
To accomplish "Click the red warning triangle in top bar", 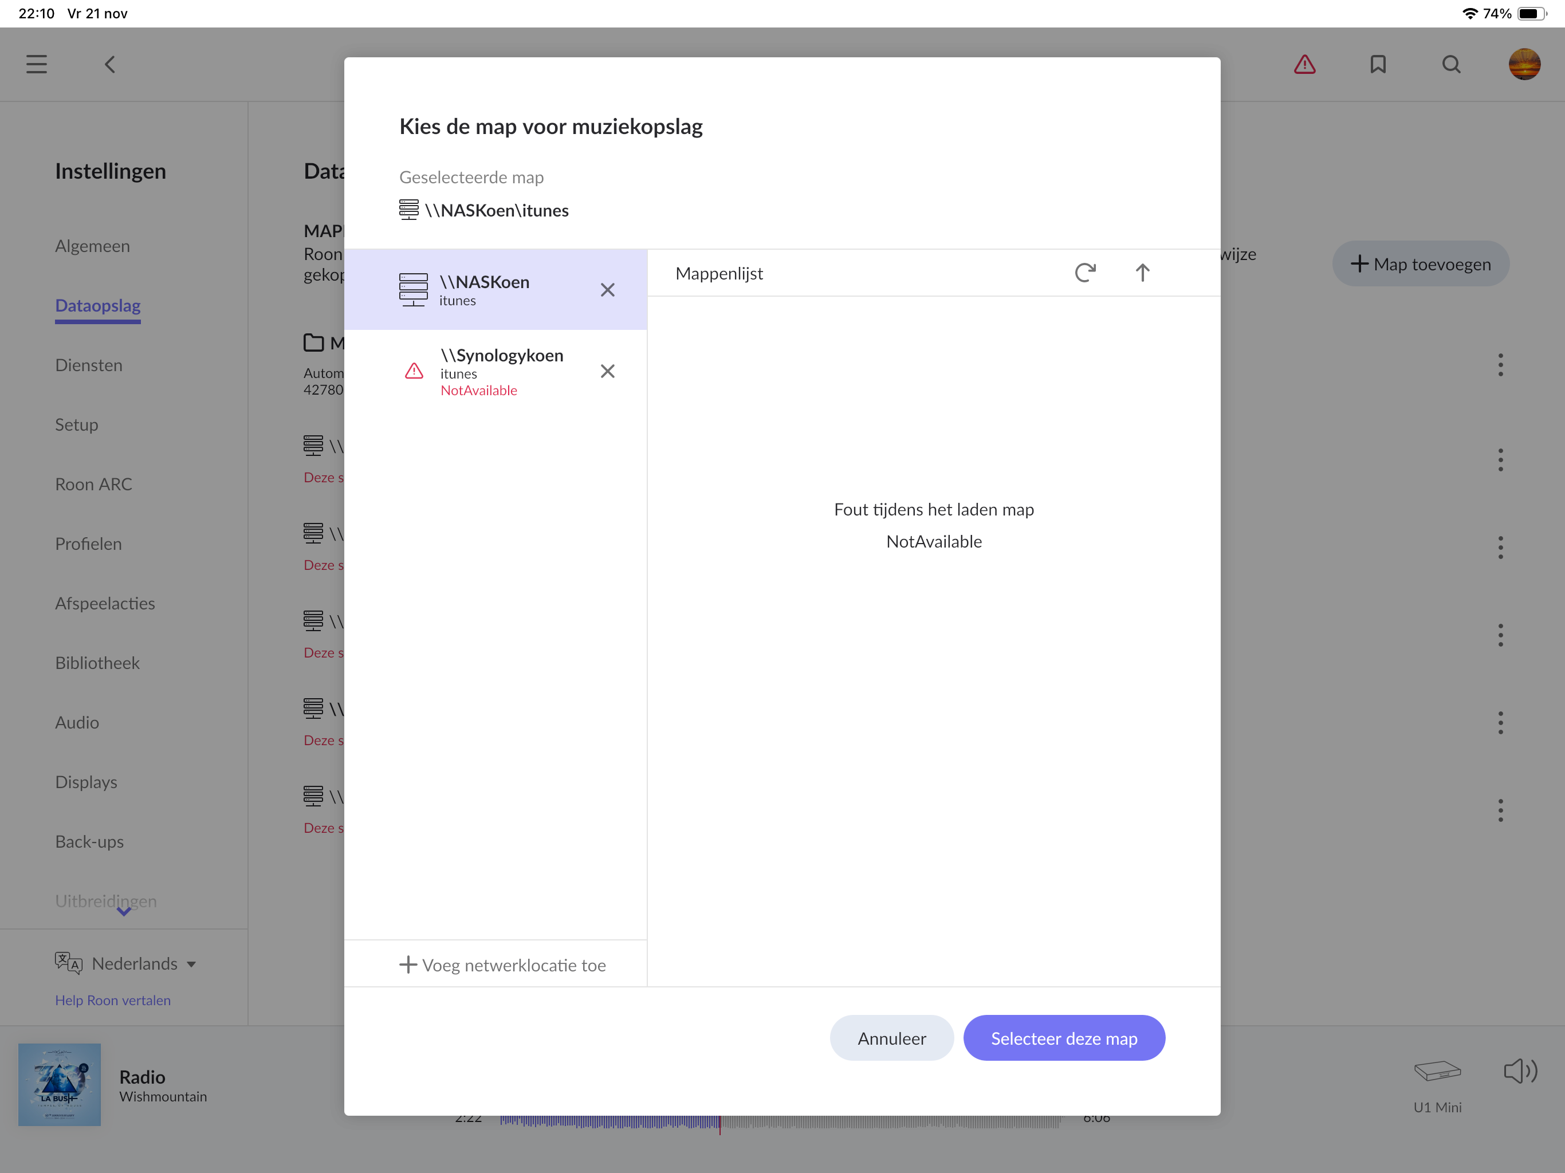I will (x=1304, y=65).
